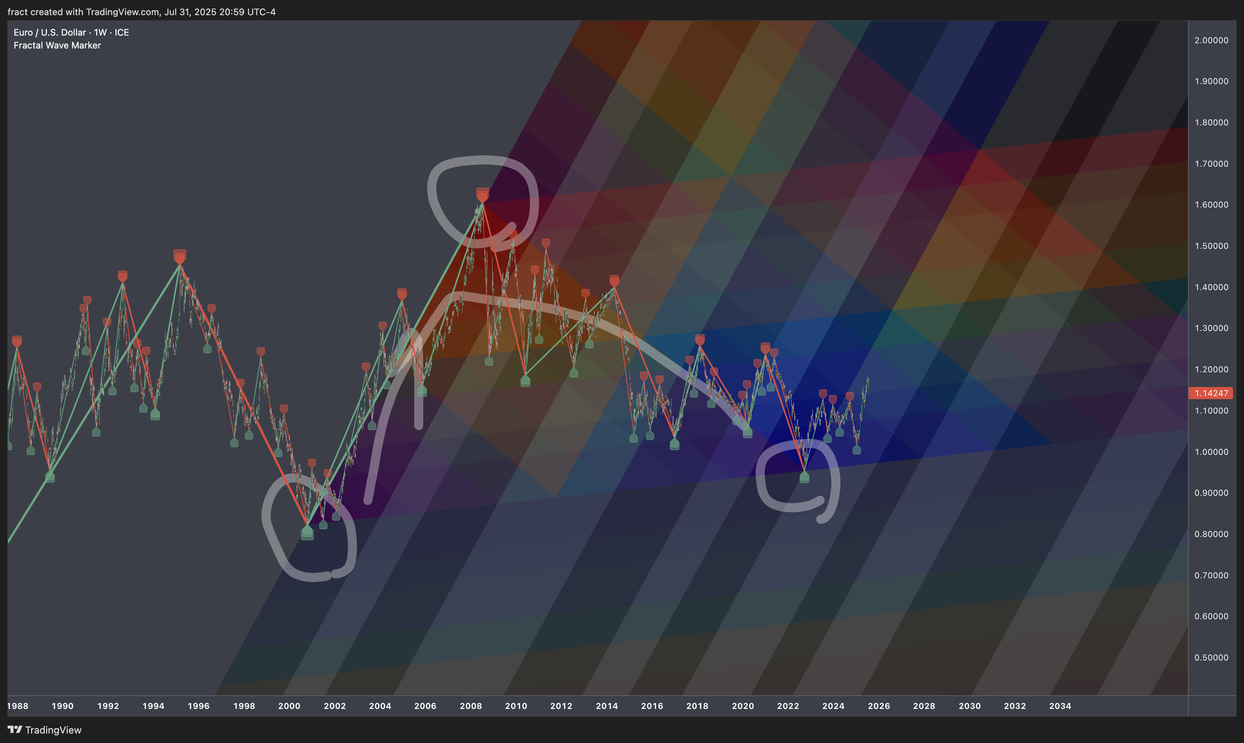This screenshot has height=743, width=1244.
Task: Click the 2032 year label on time axis
Action: [x=1015, y=706]
